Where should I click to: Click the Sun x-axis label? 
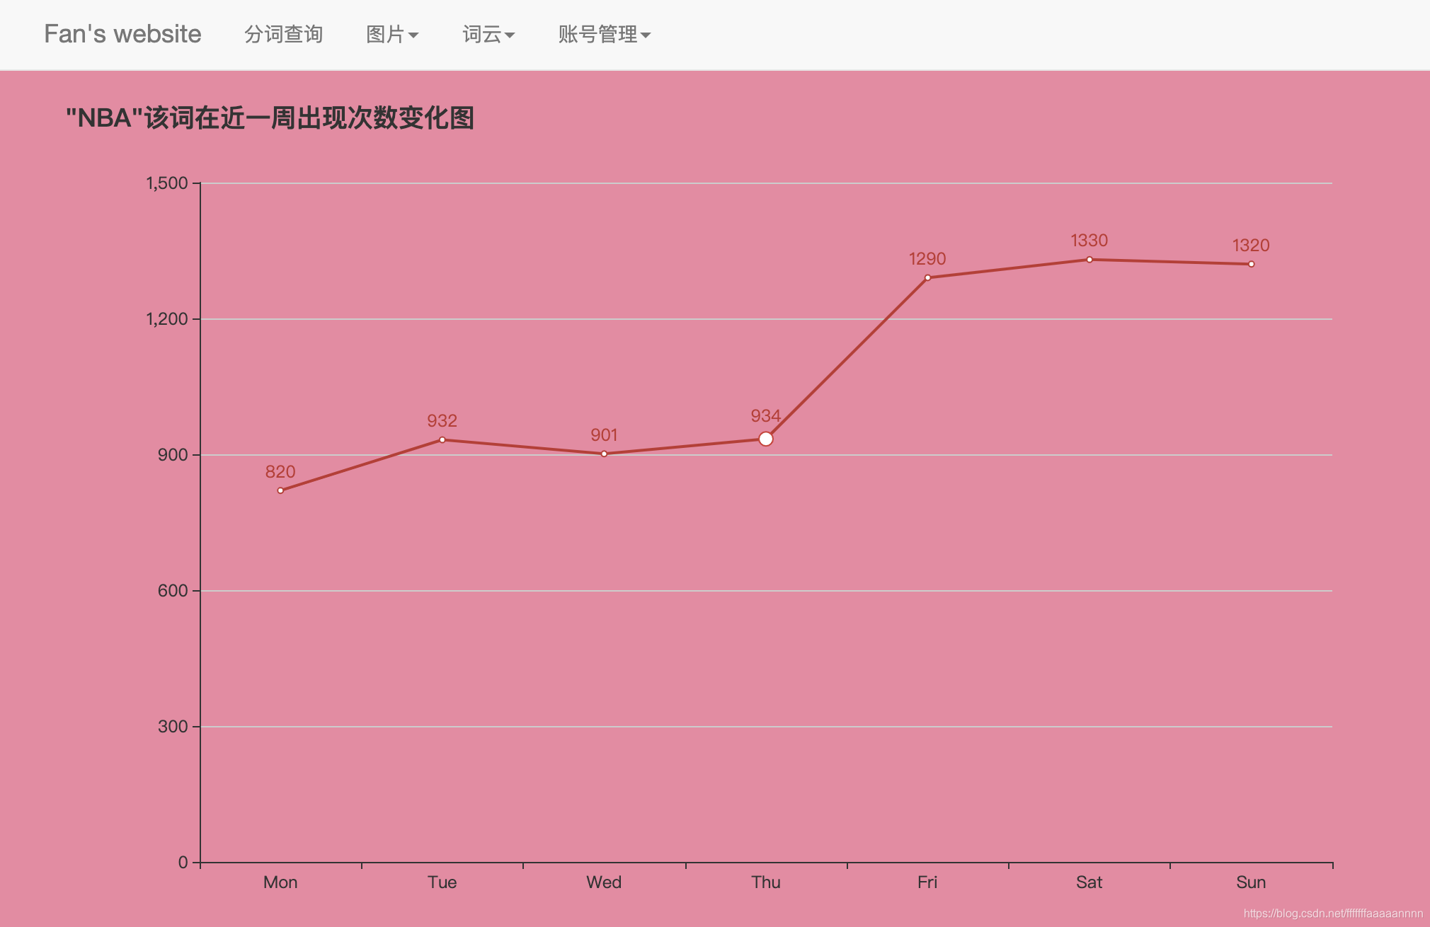[x=1251, y=882]
